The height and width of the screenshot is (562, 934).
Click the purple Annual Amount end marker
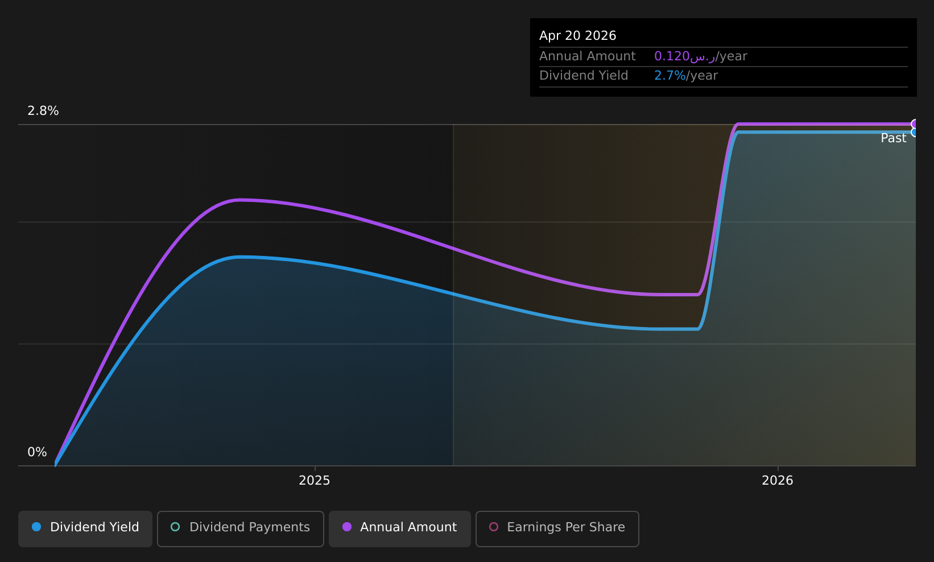coord(915,124)
